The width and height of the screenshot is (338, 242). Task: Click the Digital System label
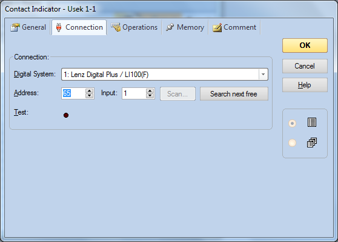click(35, 74)
